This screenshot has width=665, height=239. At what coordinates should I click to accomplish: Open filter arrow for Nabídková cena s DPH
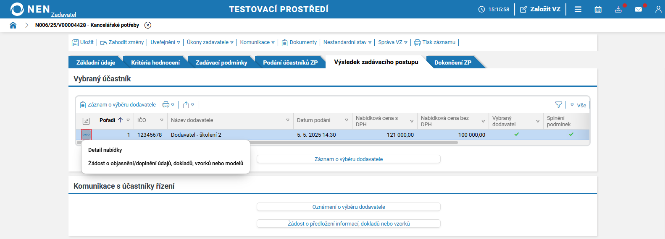tap(412, 121)
